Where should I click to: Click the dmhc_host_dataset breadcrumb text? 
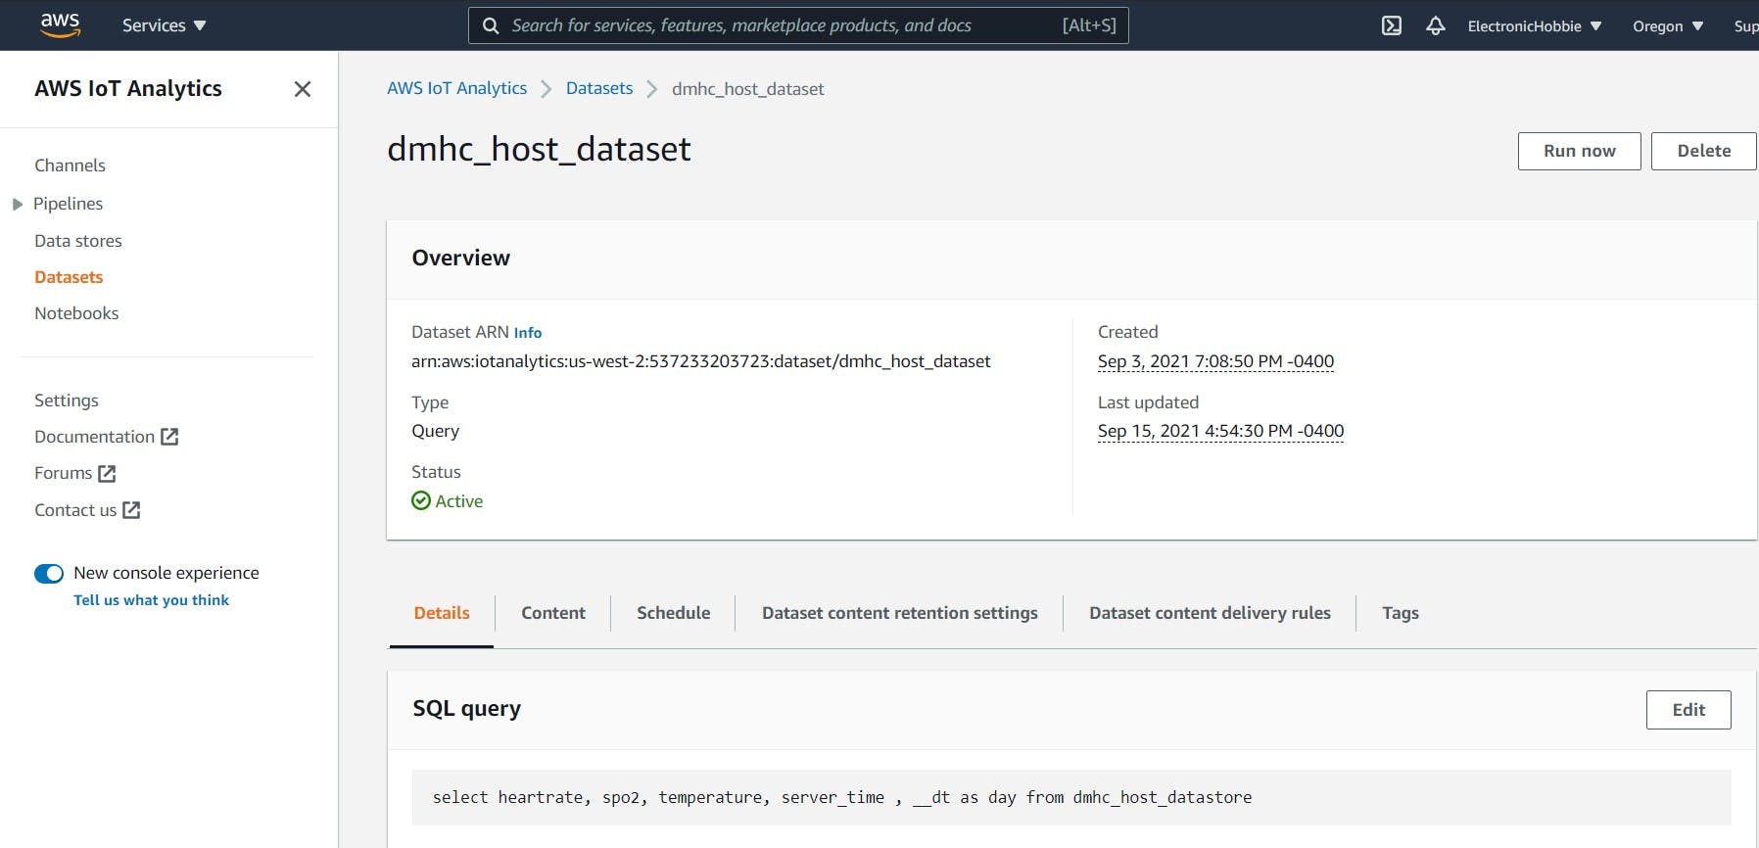[748, 89]
